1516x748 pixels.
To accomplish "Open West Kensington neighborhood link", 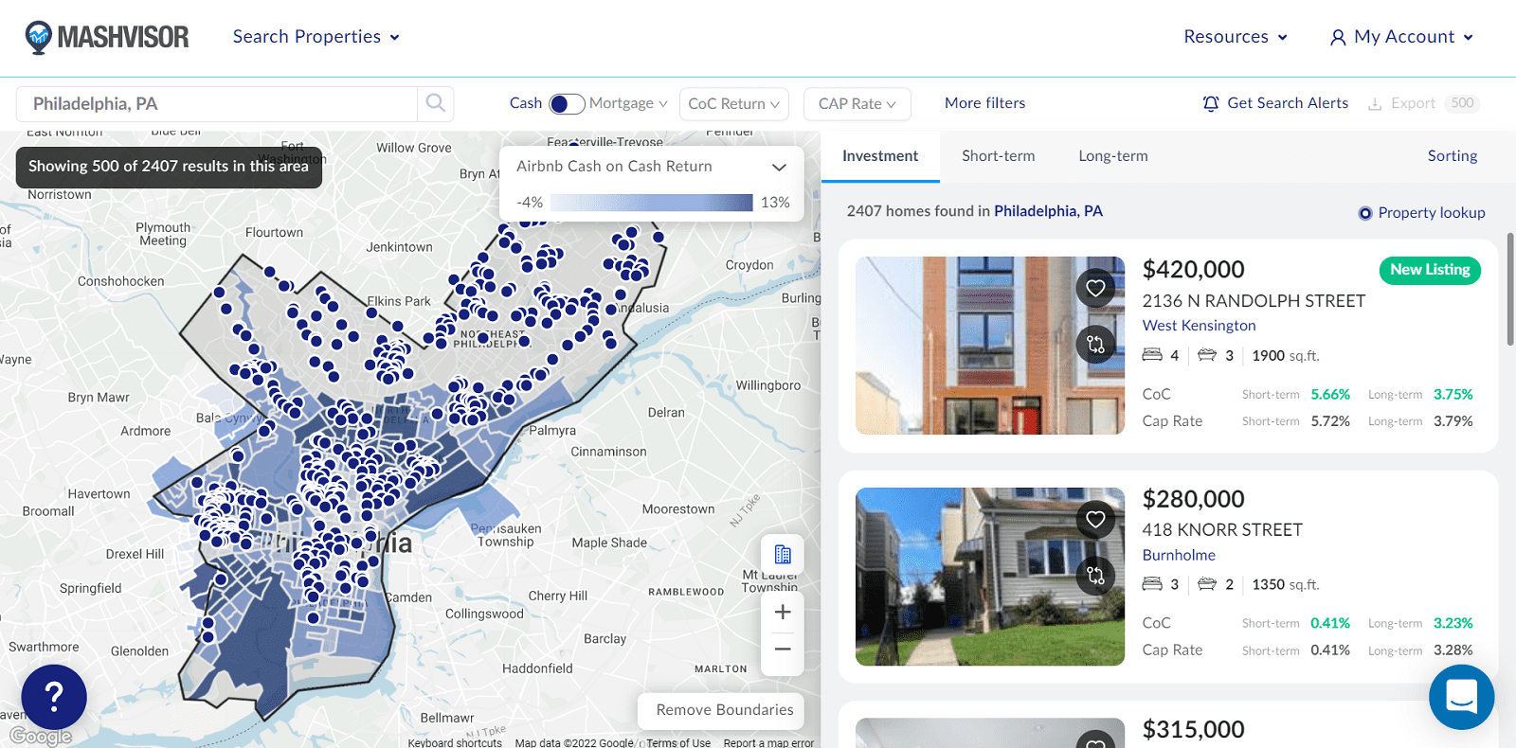I will 1199,326.
